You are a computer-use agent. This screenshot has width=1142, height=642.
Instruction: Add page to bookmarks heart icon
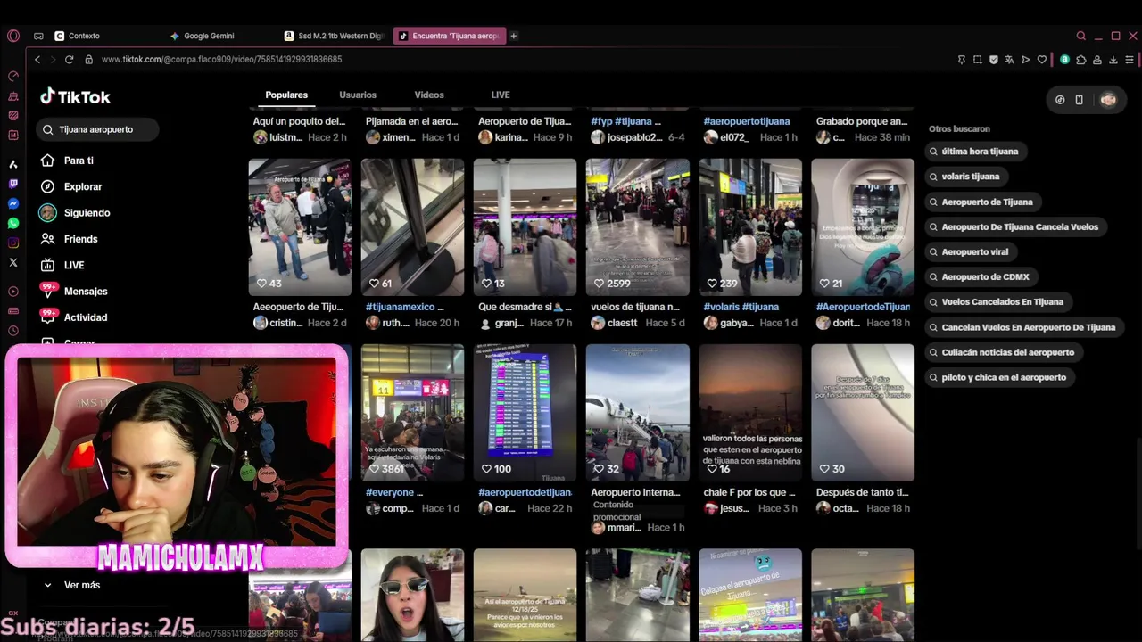click(x=1041, y=60)
